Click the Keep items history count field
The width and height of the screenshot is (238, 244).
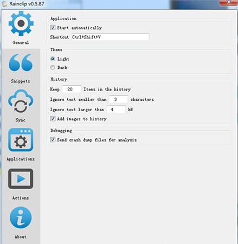point(72,89)
